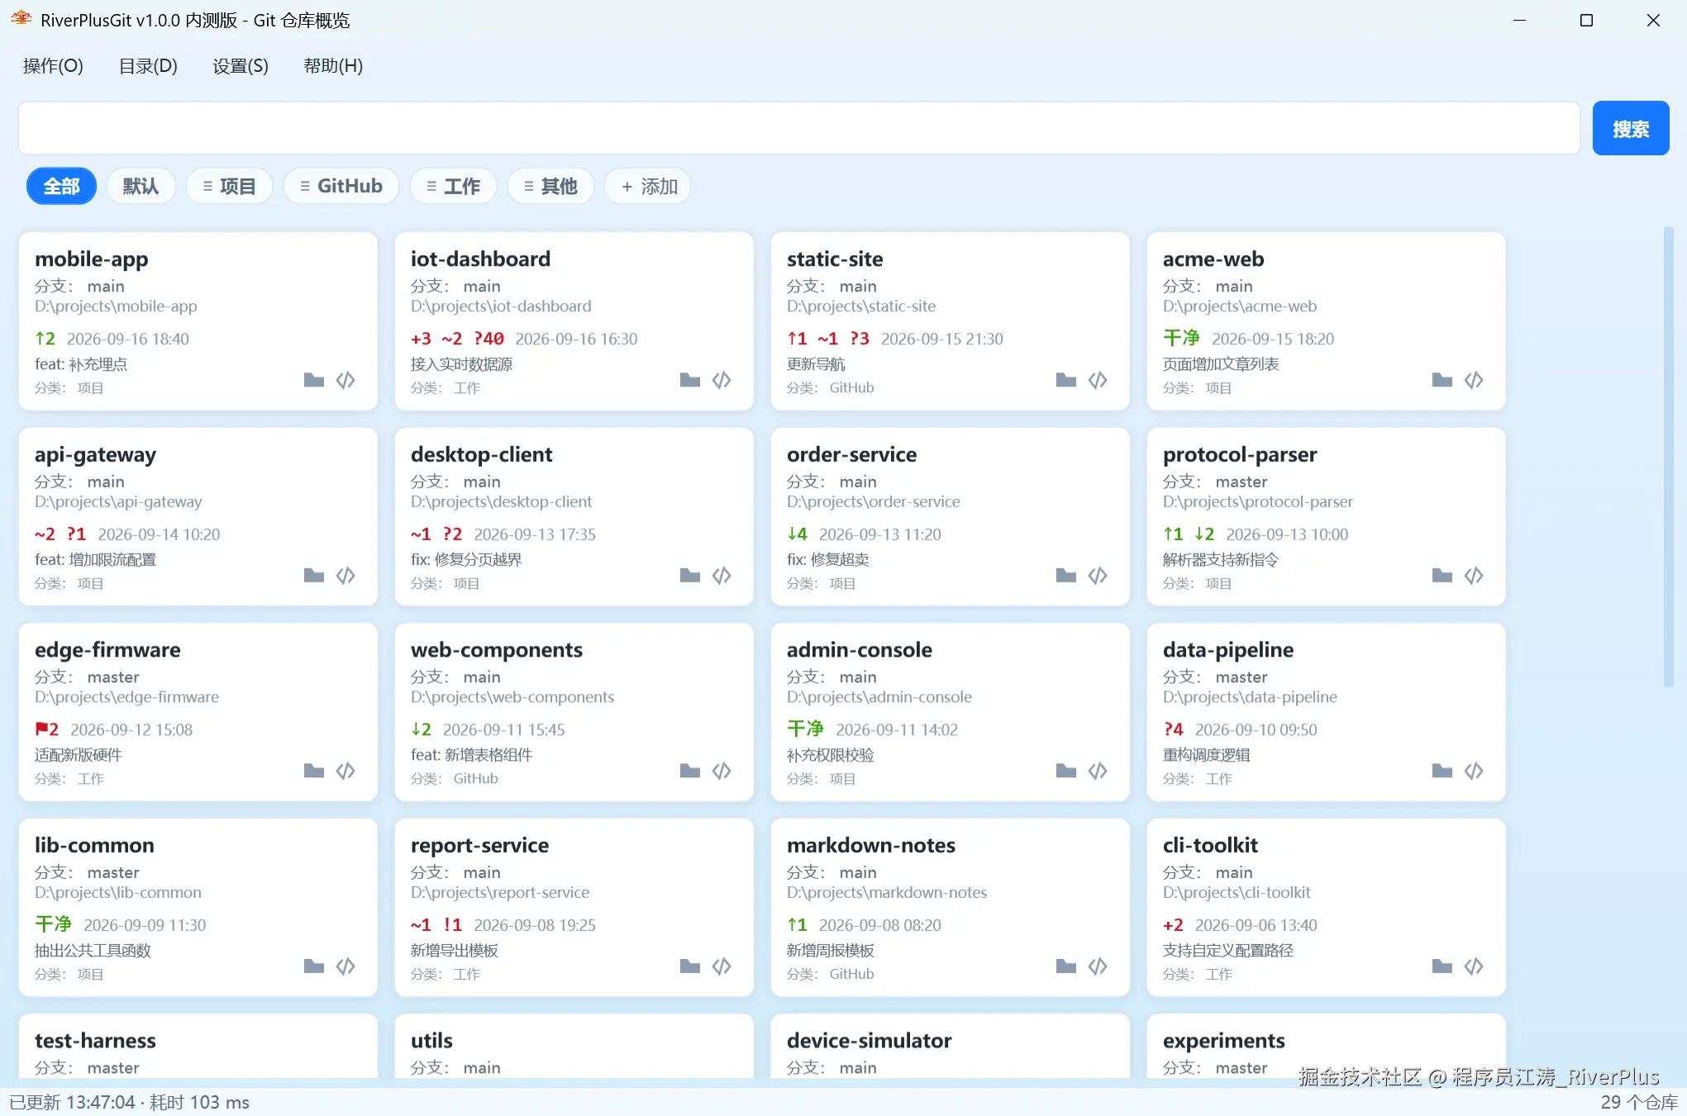
Task: Select the 全部 category filter
Action: click(x=62, y=187)
